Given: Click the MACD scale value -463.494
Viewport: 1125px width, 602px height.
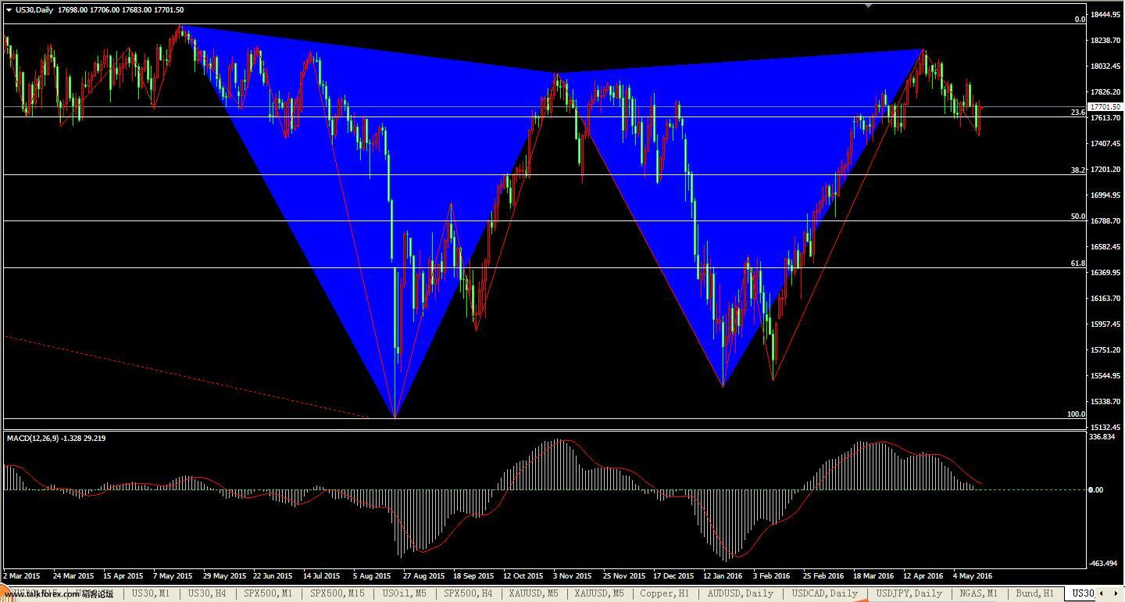Looking at the screenshot, I should 1102,563.
